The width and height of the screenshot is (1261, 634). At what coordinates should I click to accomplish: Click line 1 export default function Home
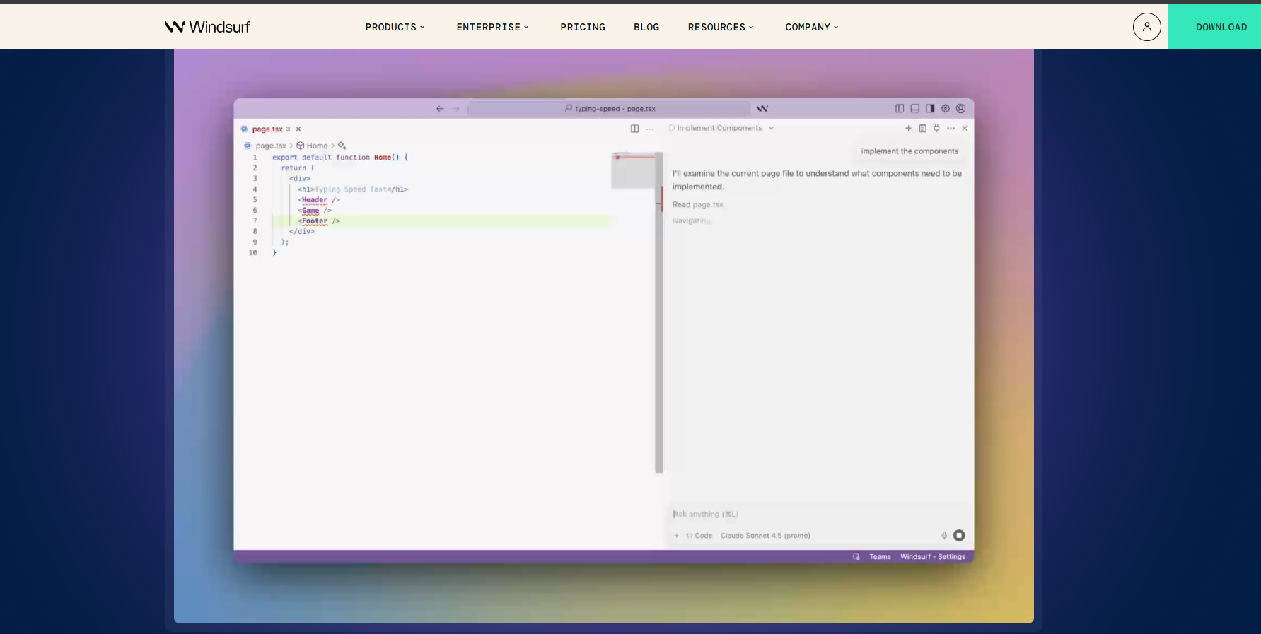(340, 158)
